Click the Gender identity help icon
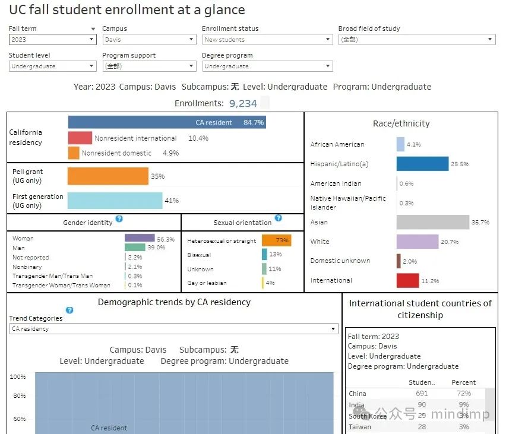This screenshot has width=506, height=434. (119, 220)
